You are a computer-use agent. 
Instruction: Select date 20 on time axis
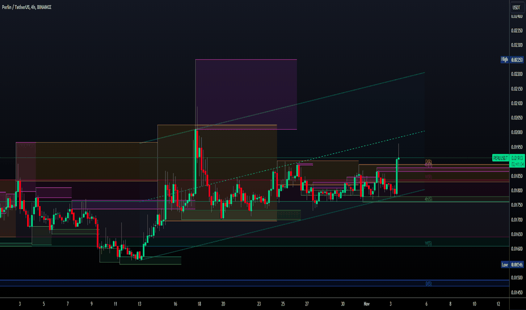click(223, 304)
